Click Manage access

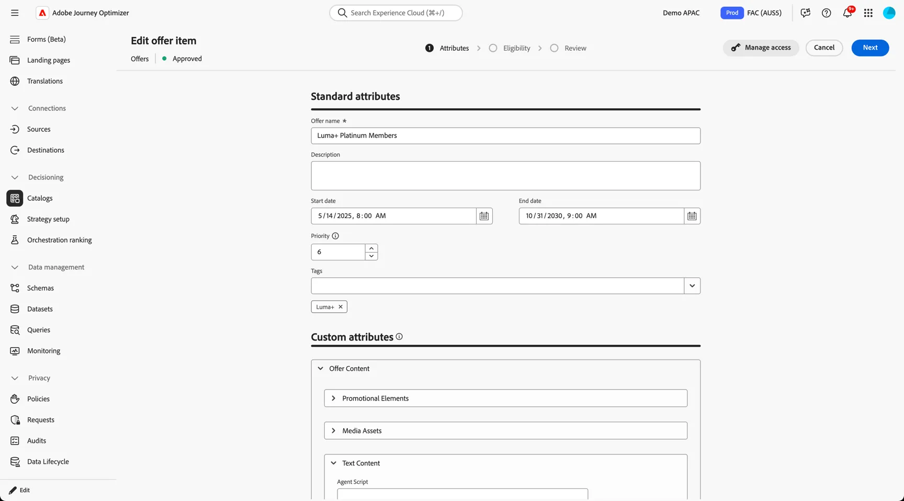pos(761,48)
